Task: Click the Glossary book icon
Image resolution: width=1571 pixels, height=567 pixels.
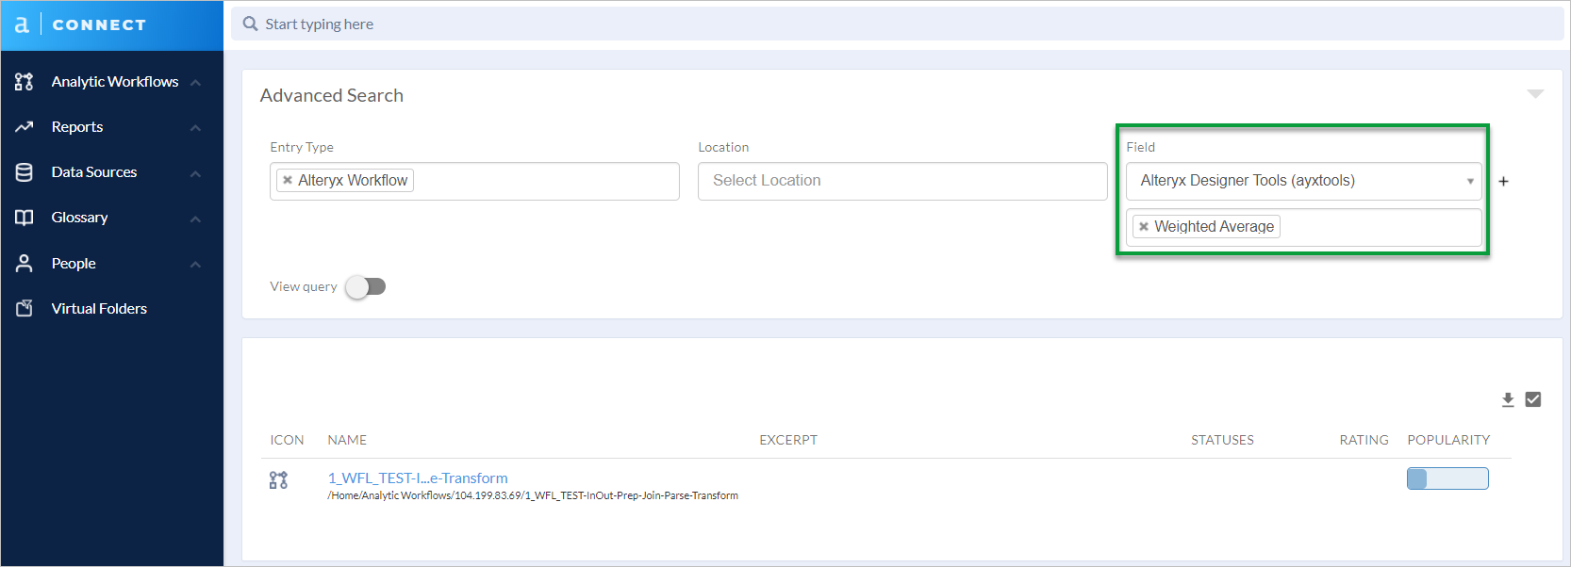Action: [x=25, y=218]
